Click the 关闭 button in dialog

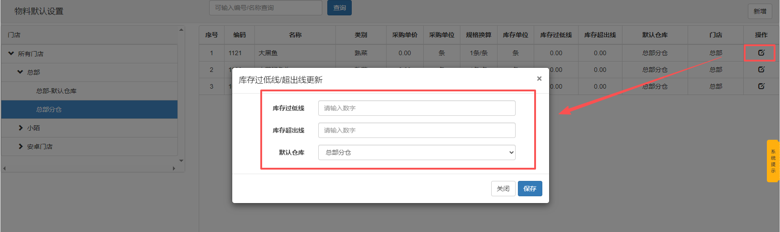tap(503, 189)
